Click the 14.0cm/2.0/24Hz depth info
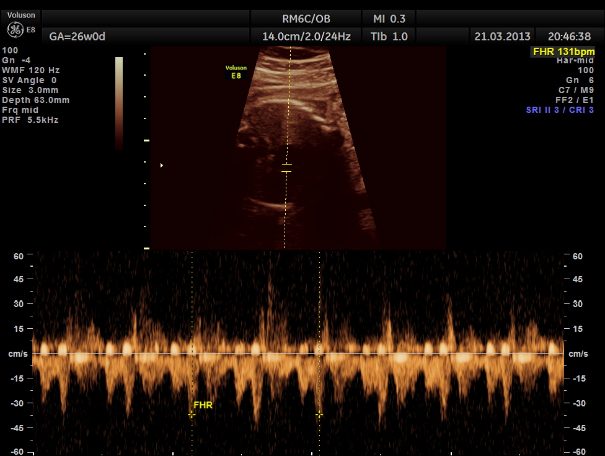The width and height of the screenshot is (605, 456). (306, 37)
